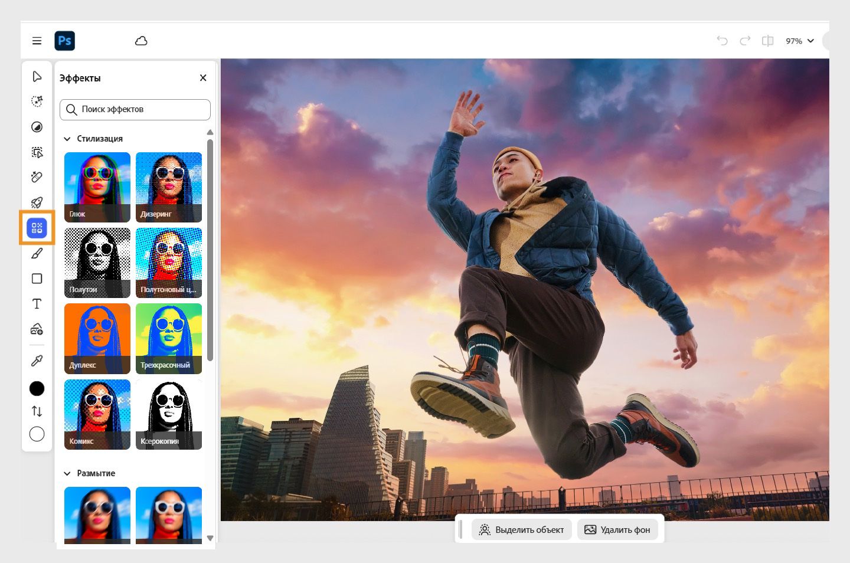Apply the Комикс effect
The image size is (850, 563).
(97, 414)
